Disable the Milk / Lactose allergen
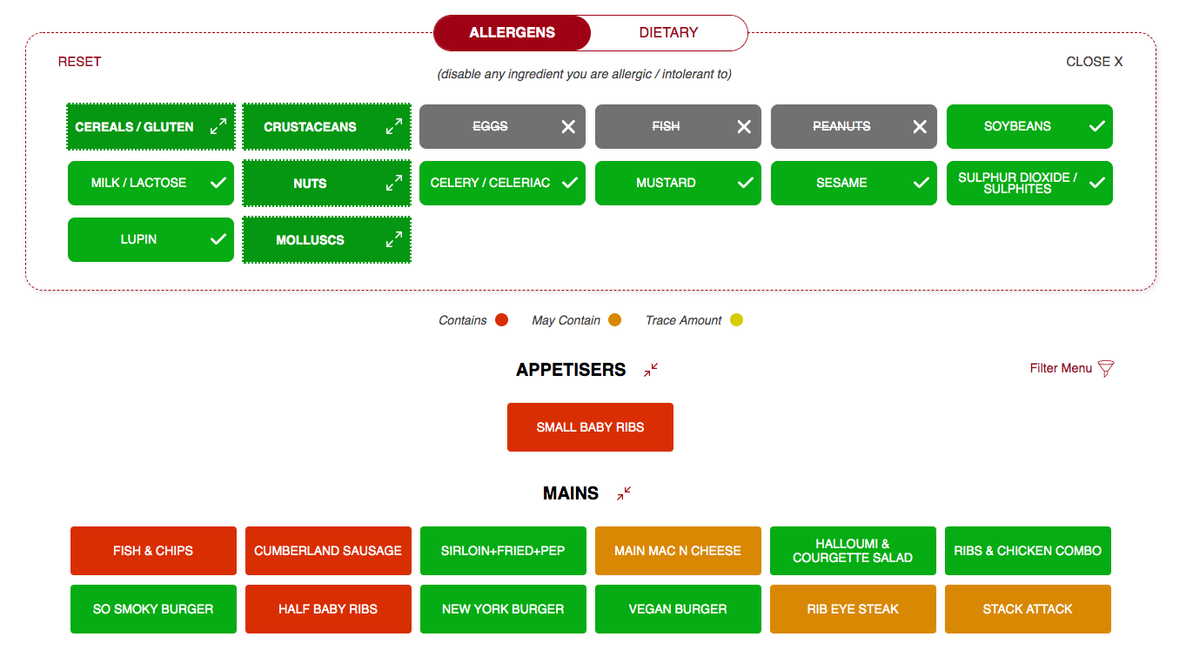This screenshot has height=650, width=1186. point(151,183)
